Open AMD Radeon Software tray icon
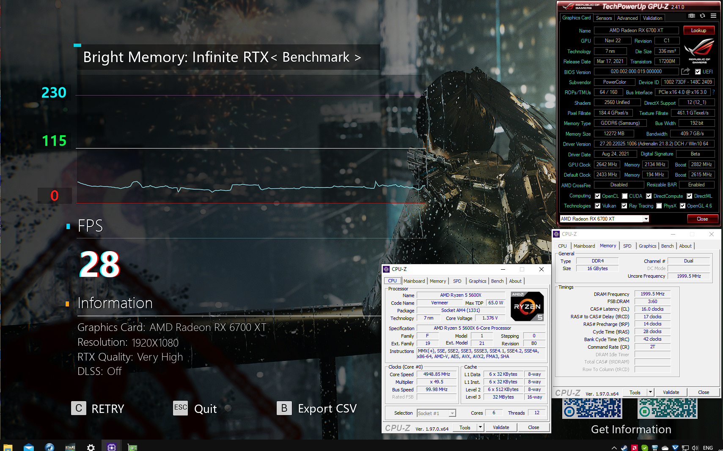 (x=634, y=448)
